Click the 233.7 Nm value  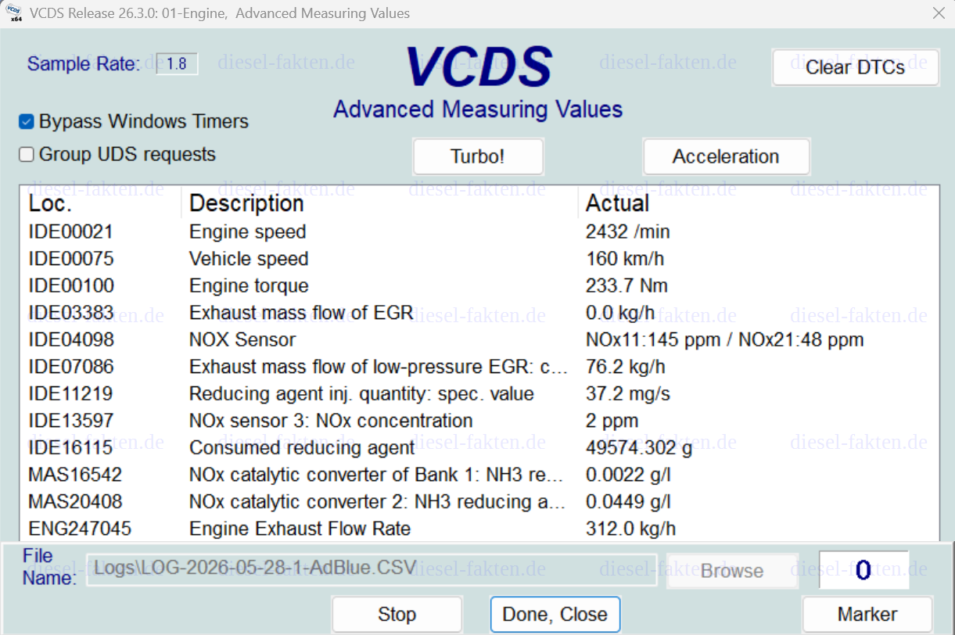point(626,286)
